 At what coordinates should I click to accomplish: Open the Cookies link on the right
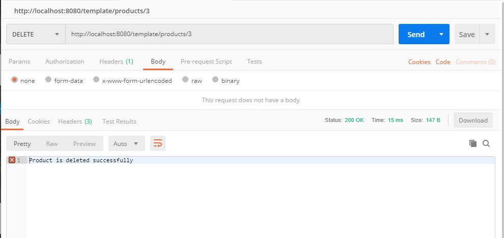[x=419, y=62]
